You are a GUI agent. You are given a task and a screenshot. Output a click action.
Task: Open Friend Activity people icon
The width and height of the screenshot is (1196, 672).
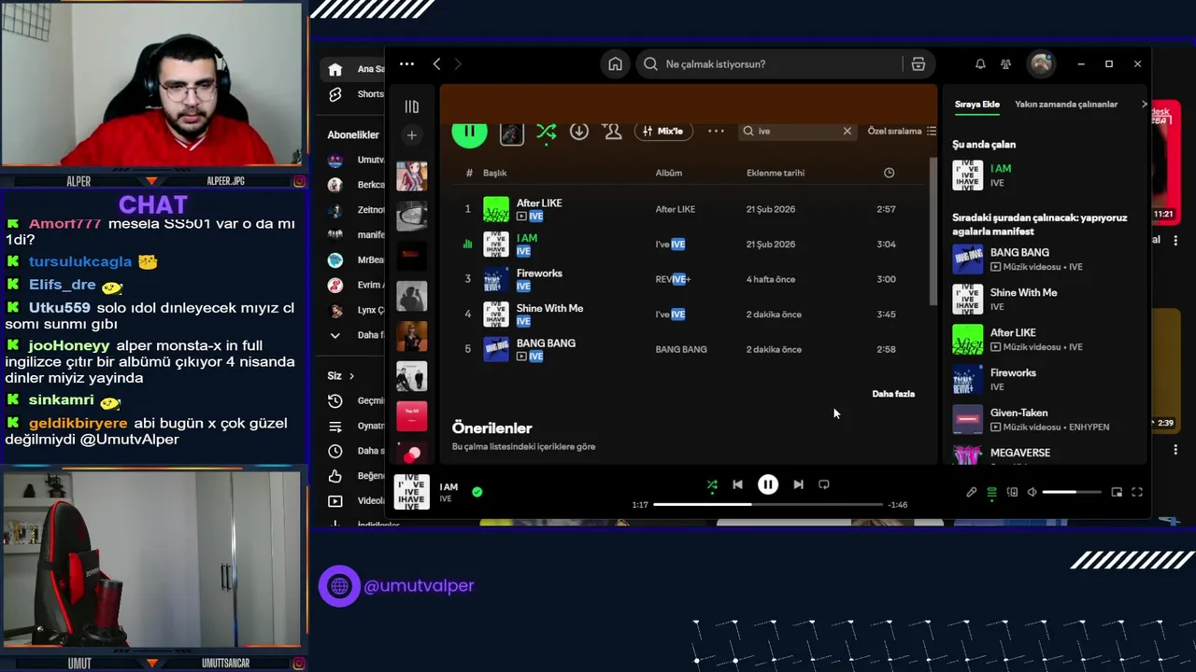coord(1005,64)
